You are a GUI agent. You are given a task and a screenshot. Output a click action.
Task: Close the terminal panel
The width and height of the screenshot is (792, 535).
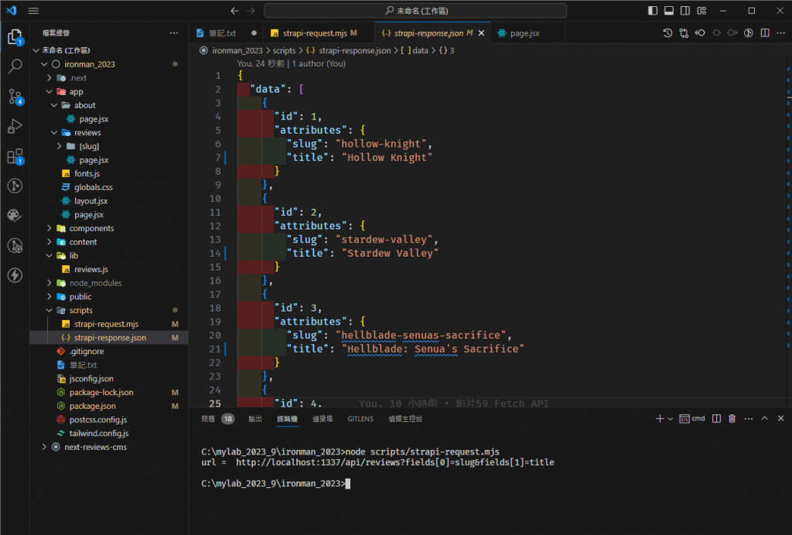[780, 418]
